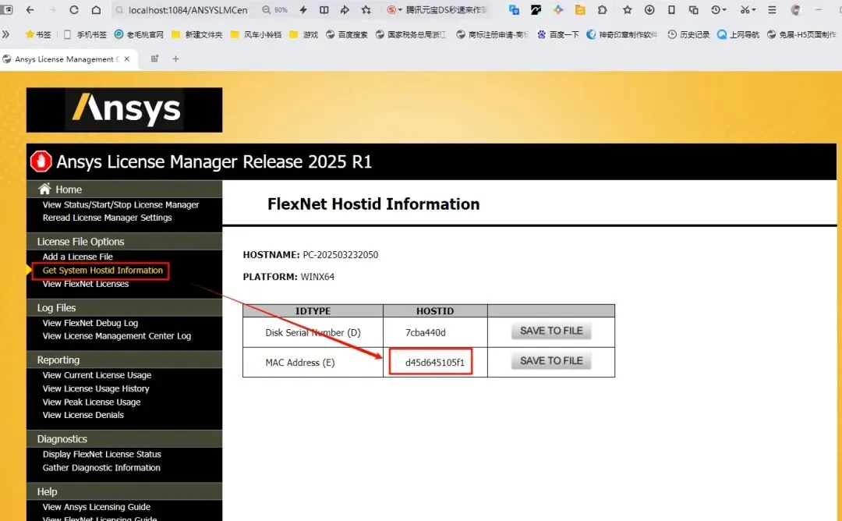The image size is (842, 521).
Task: Click the share arrow icon
Action: click(x=345, y=9)
